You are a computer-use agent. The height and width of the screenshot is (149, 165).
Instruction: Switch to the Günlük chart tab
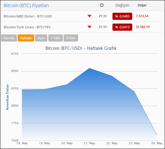tap(9, 38)
